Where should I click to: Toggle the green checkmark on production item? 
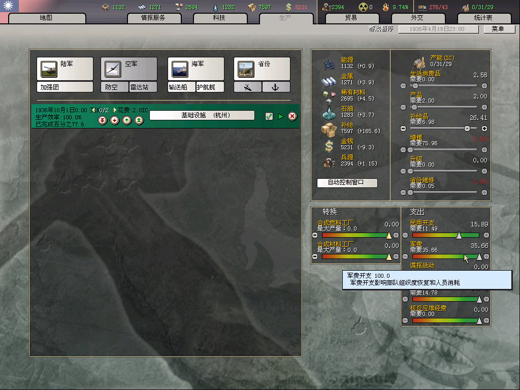pos(269,116)
